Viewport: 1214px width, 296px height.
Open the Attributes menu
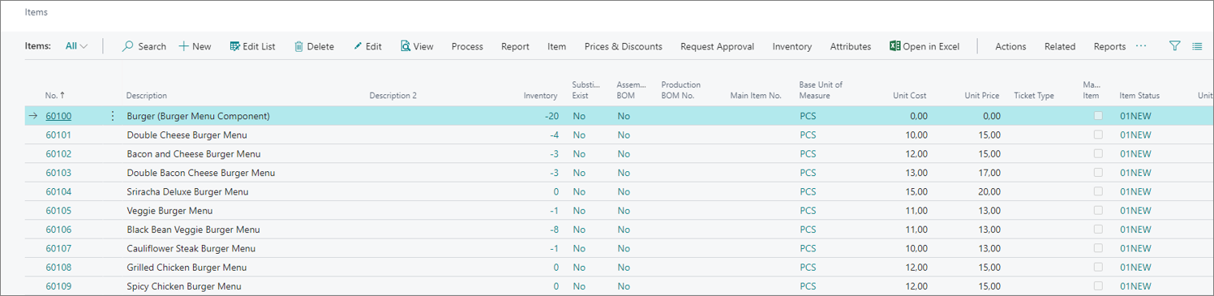[851, 46]
